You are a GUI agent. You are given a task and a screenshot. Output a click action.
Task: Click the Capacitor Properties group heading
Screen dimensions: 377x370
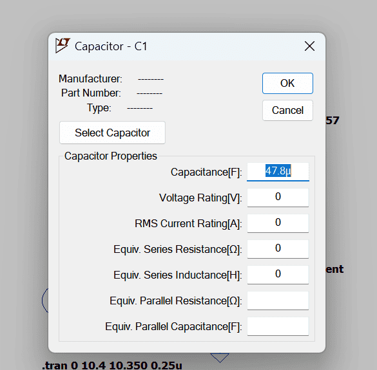pyautogui.click(x=111, y=156)
